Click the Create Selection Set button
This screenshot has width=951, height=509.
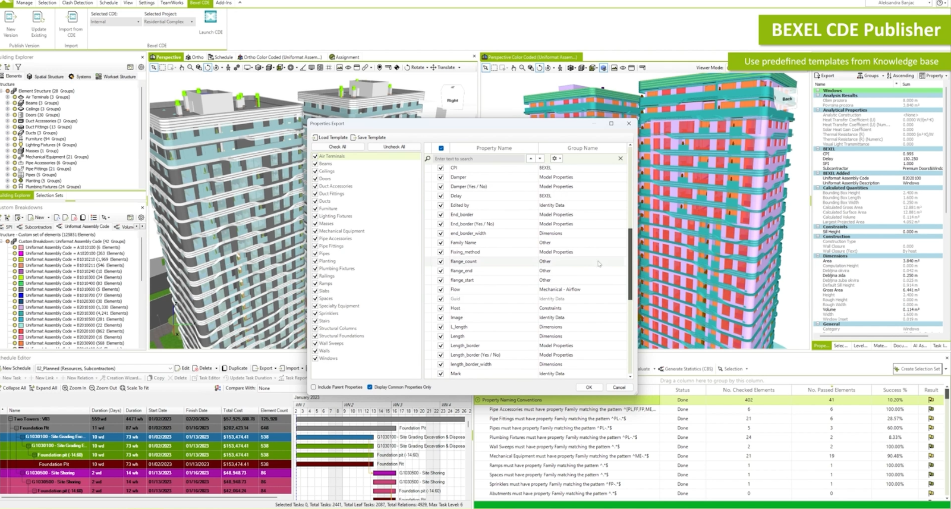pos(918,369)
